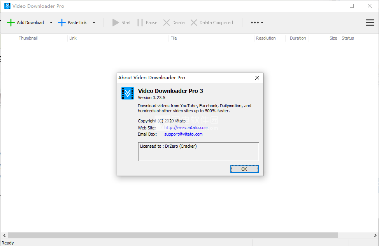The image size is (379, 246).
Task: Click the Pause toolbar icon
Action: 140,23
